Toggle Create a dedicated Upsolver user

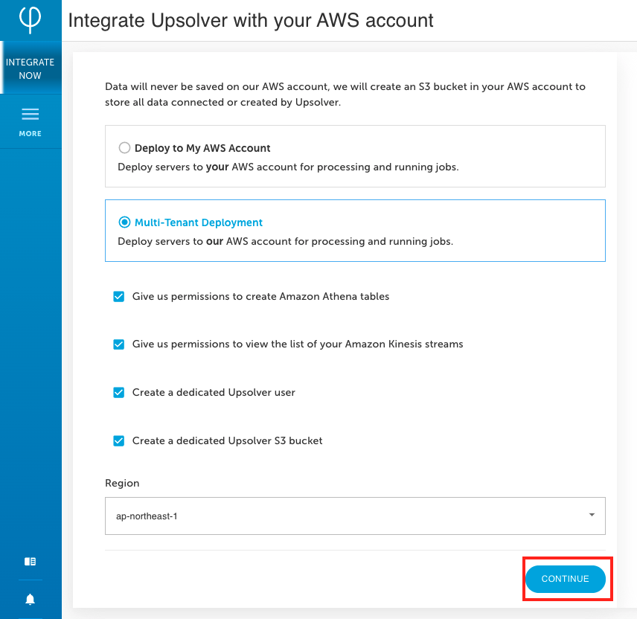point(118,392)
